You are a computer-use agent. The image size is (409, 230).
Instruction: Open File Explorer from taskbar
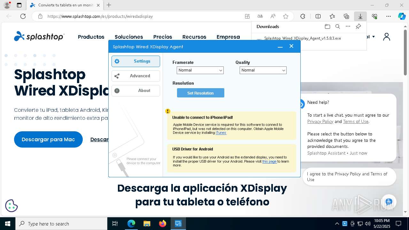(x=147, y=224)
